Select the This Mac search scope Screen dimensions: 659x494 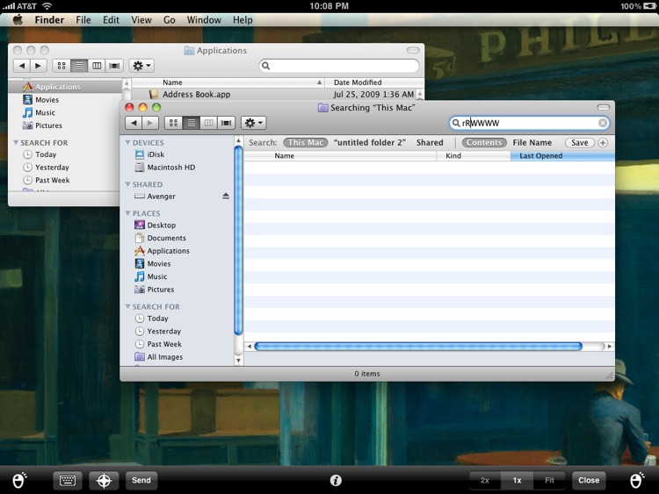pos(306,143)
